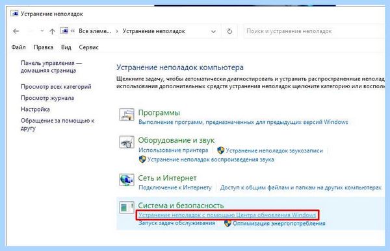Click shield icon beside 'Оптимизация энергопотребления'

227,223
